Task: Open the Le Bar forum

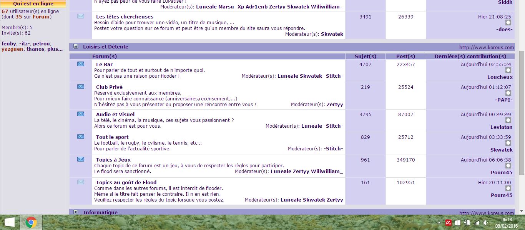Action: click(104, 64)
